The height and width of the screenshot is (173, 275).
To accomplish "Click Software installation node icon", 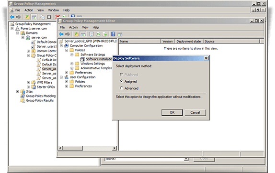I will [82, 59].
